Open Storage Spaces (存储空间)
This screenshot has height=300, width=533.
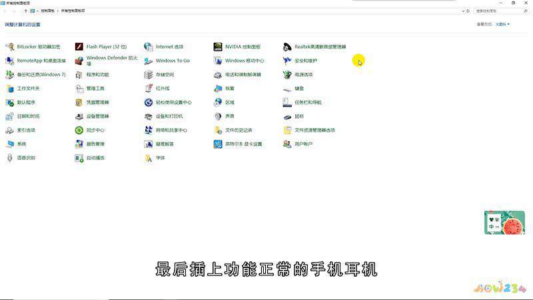click(x=159, y=75)
